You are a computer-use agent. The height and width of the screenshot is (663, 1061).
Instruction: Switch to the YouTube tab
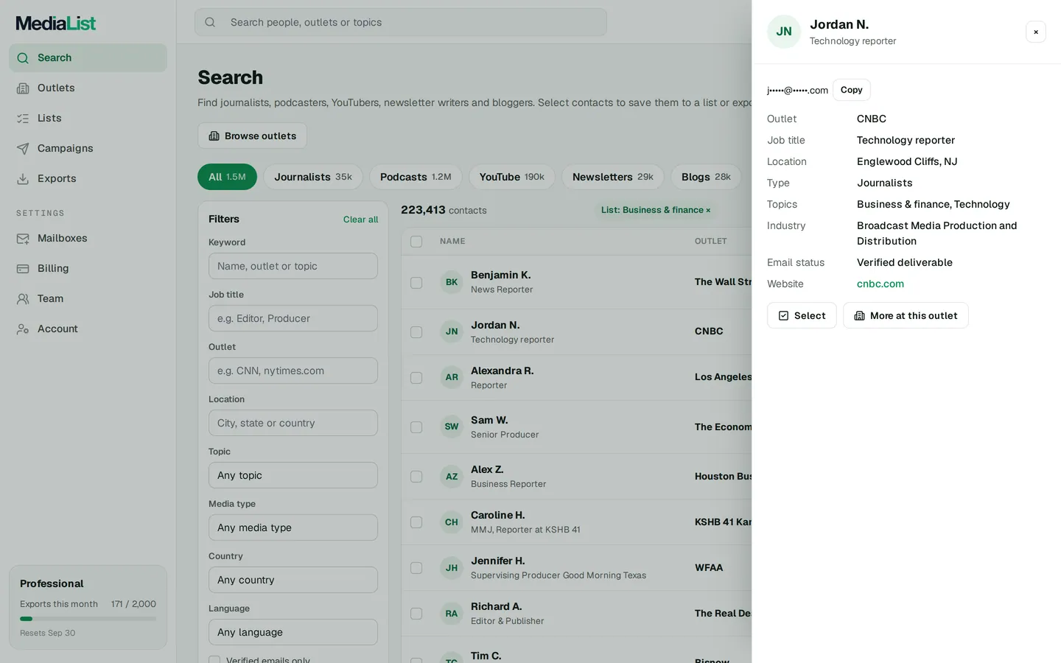pos(512,177)
